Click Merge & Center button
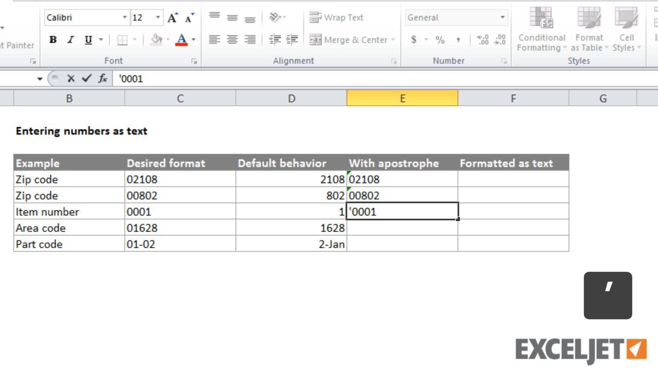Image resolution: width=658 pixels, height=370 pixels. (x=348, y=40)
